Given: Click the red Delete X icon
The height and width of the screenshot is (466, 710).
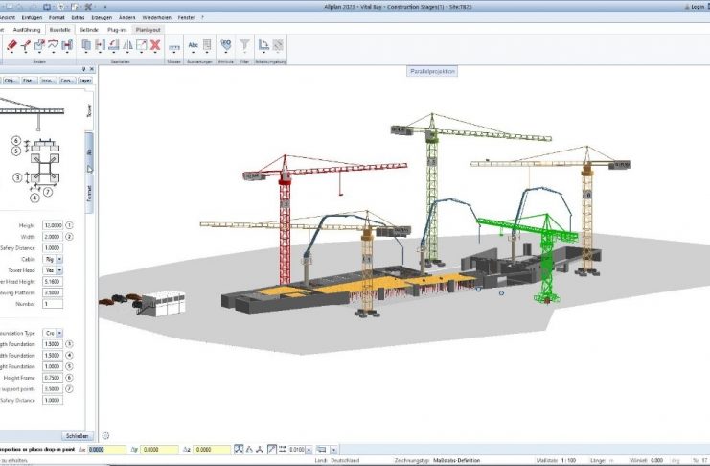Looking at the screenshot, I should 154,45.
